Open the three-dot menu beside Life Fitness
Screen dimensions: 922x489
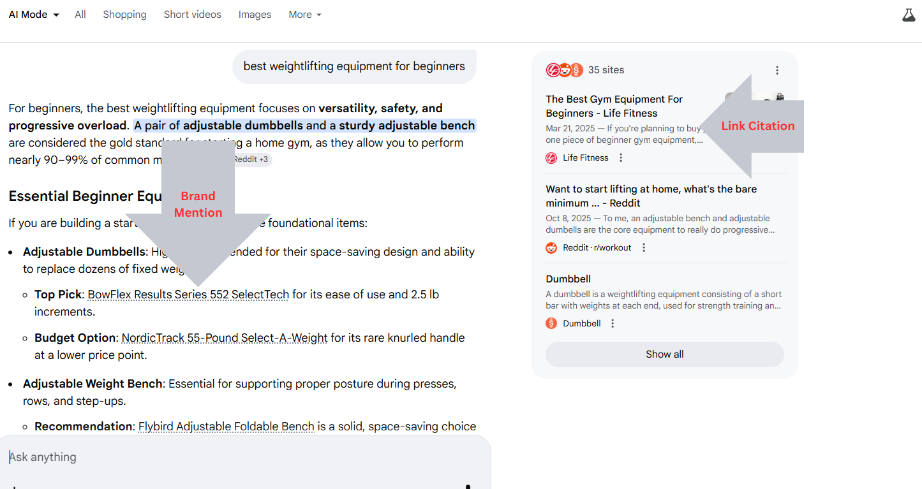click(x=621, y=157)
